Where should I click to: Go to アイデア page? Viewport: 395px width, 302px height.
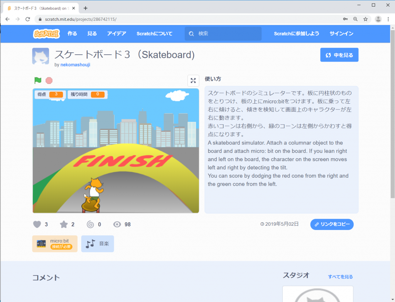pos(116,34)
